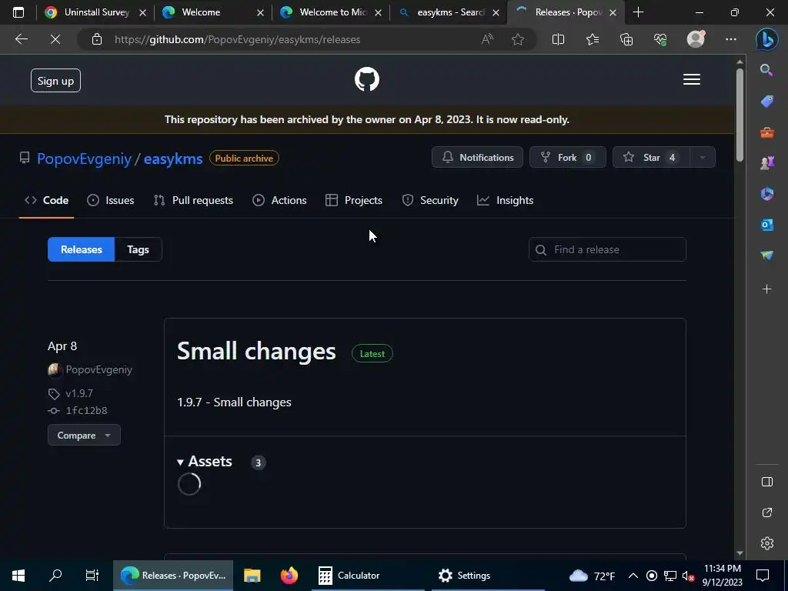Open the sidebar Games icon
Image resolution: width=788 pixels, height=591 pixels.
point(767,163)
